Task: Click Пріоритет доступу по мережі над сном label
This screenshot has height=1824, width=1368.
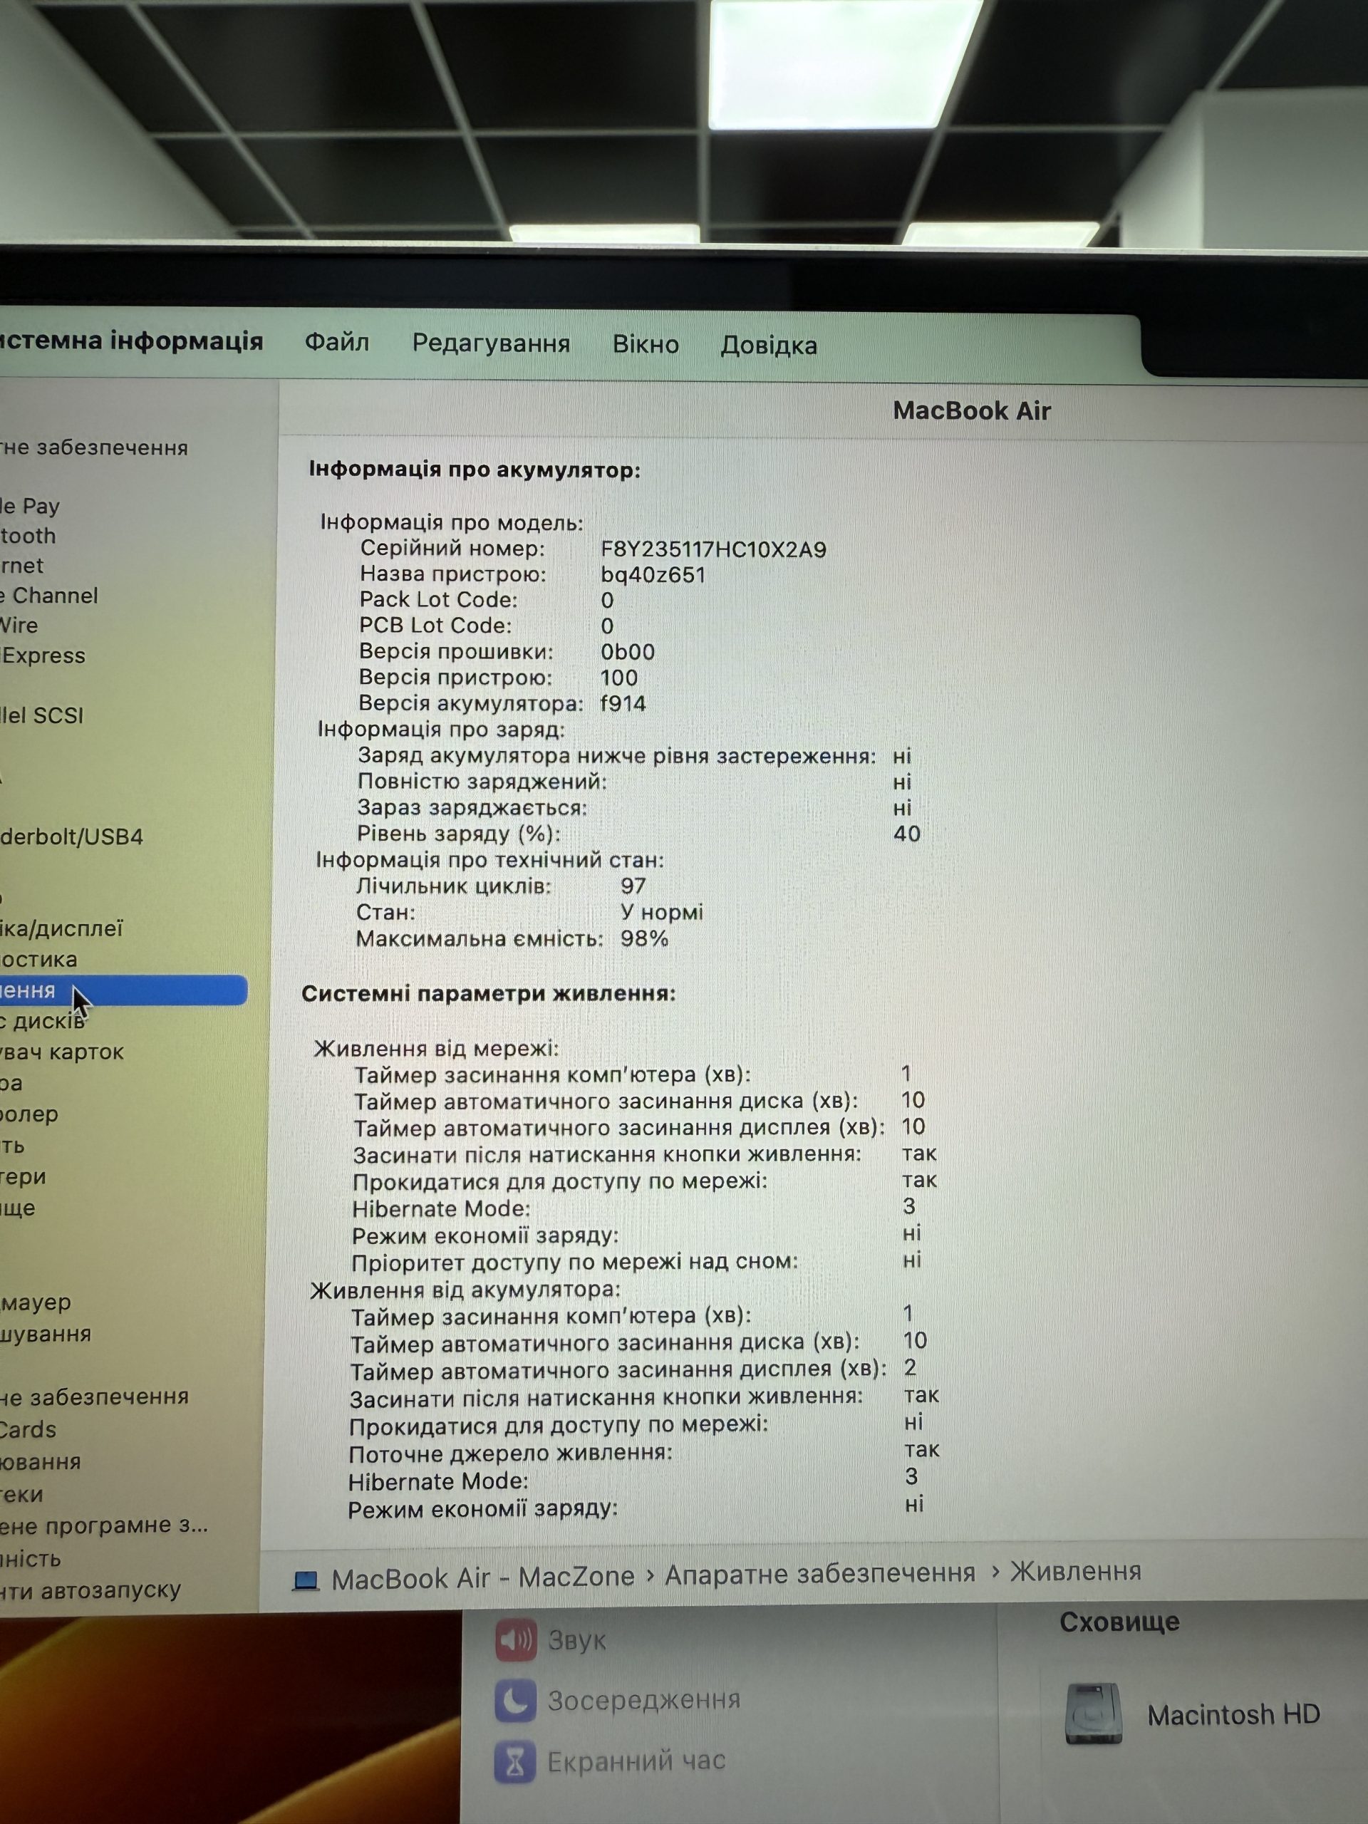Action: pyautogui.click(x=575, y=1262)
